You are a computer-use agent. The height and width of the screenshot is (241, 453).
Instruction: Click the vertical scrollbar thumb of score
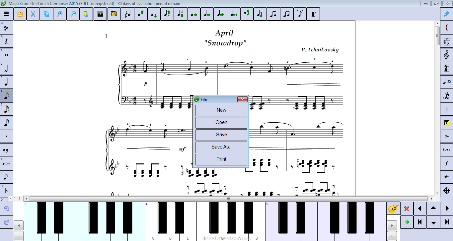click(437, 36)
